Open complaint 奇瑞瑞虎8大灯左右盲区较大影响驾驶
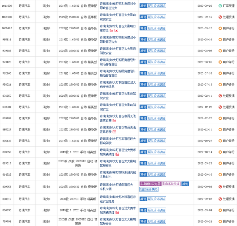This screenshot has width=237, height=226. [x=118, y=141]
